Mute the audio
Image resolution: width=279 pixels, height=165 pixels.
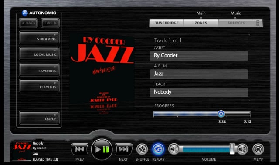tap(258, 149)
